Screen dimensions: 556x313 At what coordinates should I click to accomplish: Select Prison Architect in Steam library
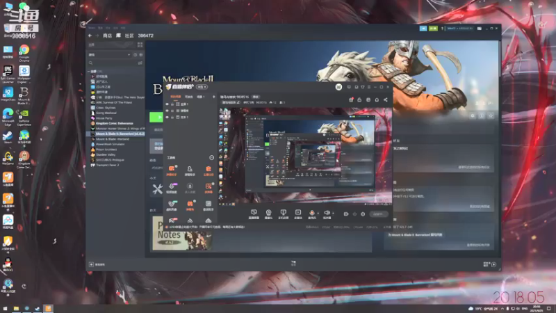click(106, 150)
